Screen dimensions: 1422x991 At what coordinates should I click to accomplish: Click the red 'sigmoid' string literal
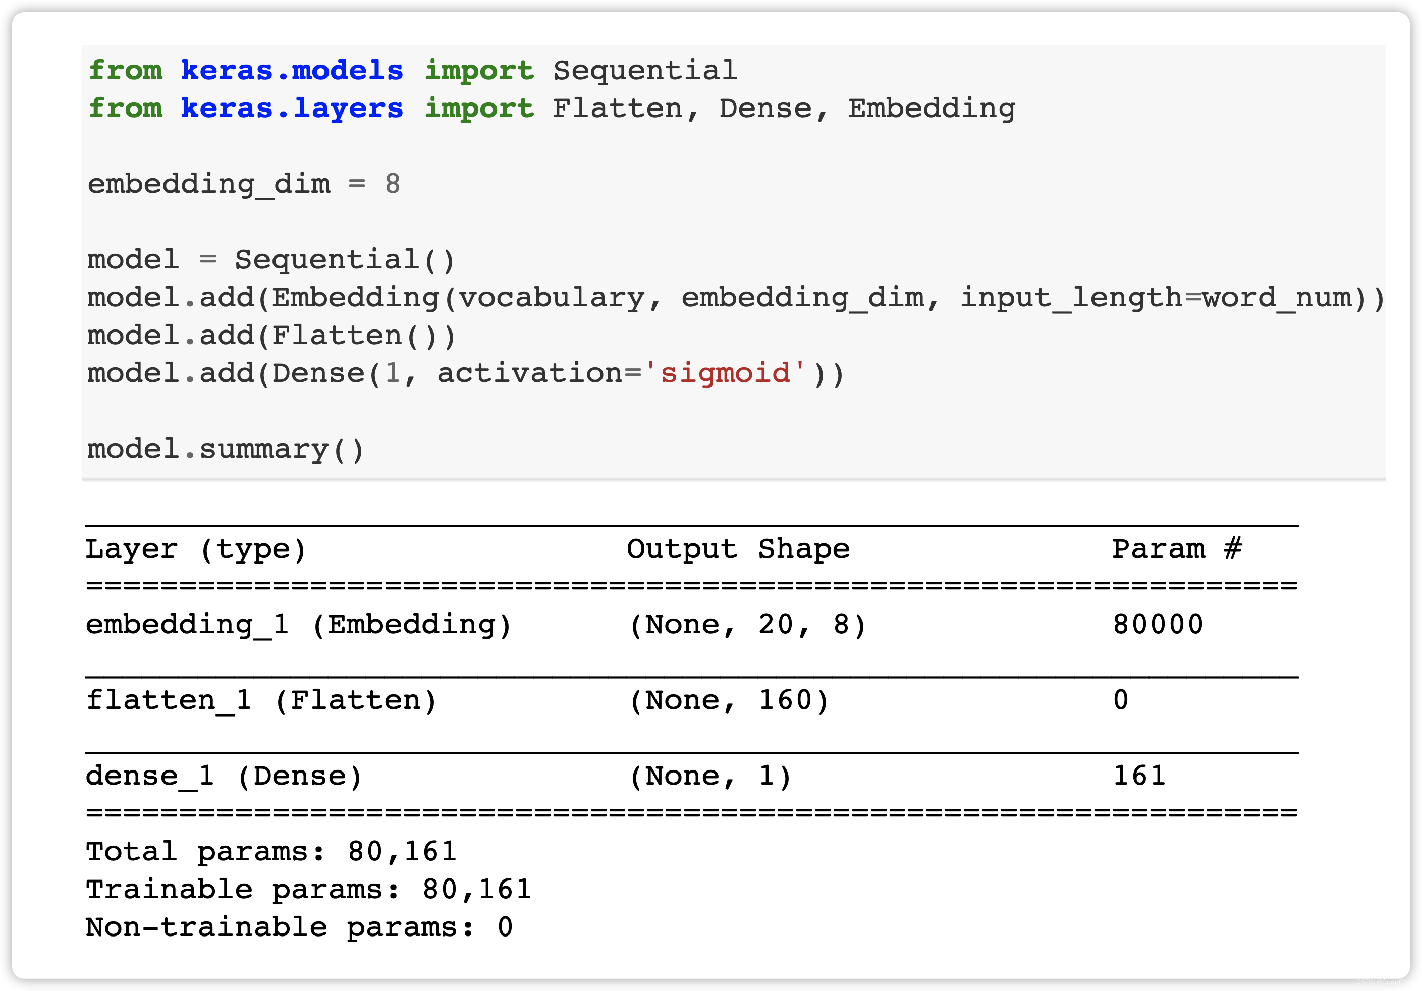tap(725, 374)
